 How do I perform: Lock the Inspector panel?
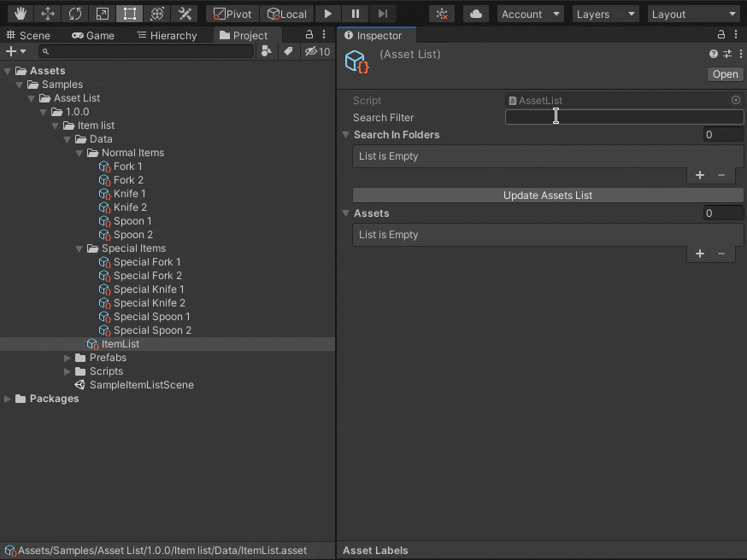click(721, 34)
